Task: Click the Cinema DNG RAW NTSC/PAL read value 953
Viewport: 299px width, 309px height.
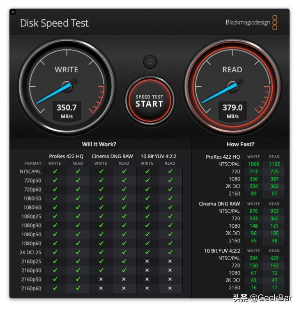Action: tap(274, 211)
